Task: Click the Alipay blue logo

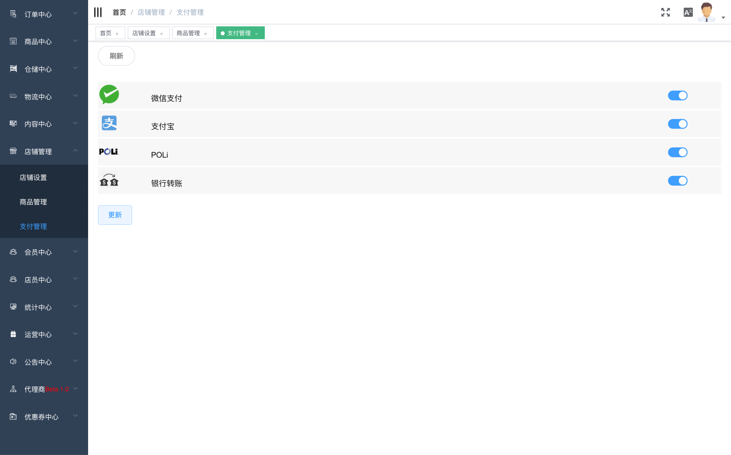Action: point(109,123)
